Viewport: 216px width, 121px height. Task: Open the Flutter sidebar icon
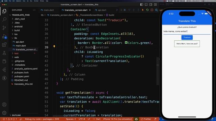(4, 70)
